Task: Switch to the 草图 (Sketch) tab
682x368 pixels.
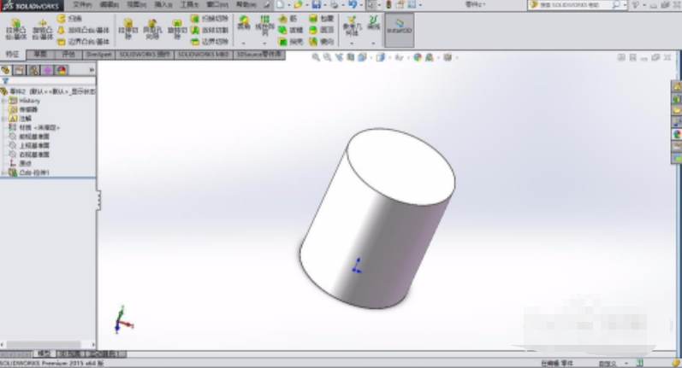Action: [40, 55]
